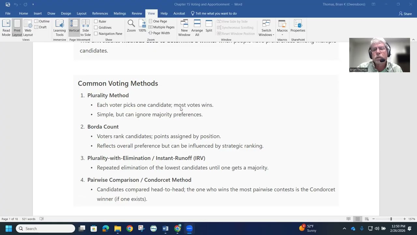The image size is (417, 235).
Task: Enable the Ruler checkbox
Action: click(100, 21)
